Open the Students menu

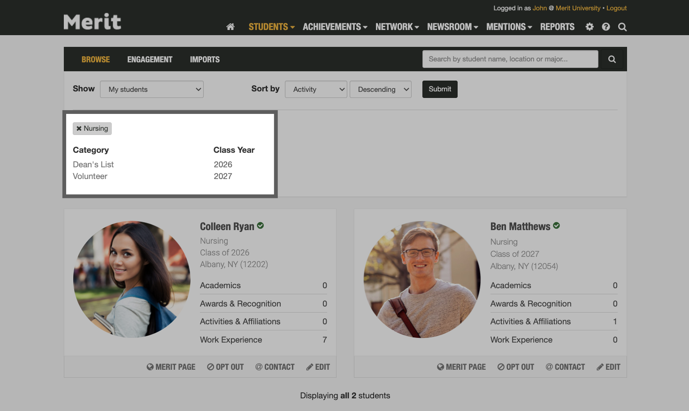(x=271, y=27)
